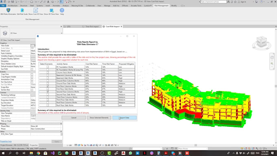The image size is (277, 156).
Task: Open the type selector dropdown arrow in Properties
Action: click(62, 33)
